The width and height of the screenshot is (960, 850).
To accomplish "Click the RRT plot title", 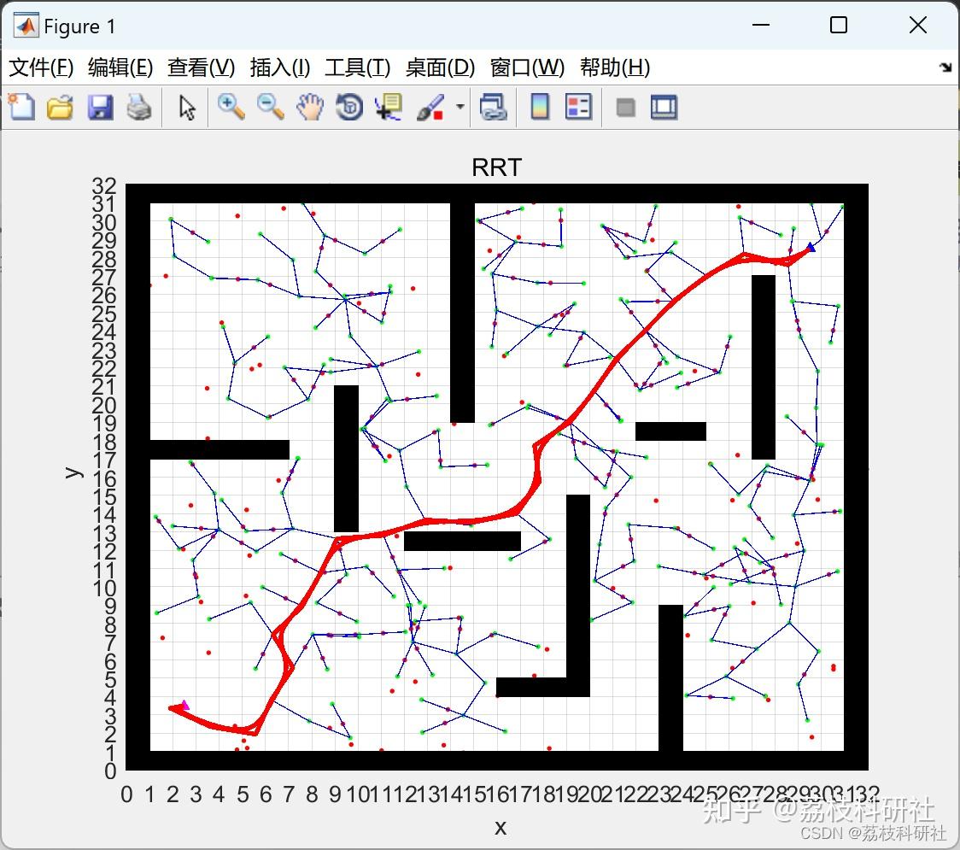I will tap(496, 167).
